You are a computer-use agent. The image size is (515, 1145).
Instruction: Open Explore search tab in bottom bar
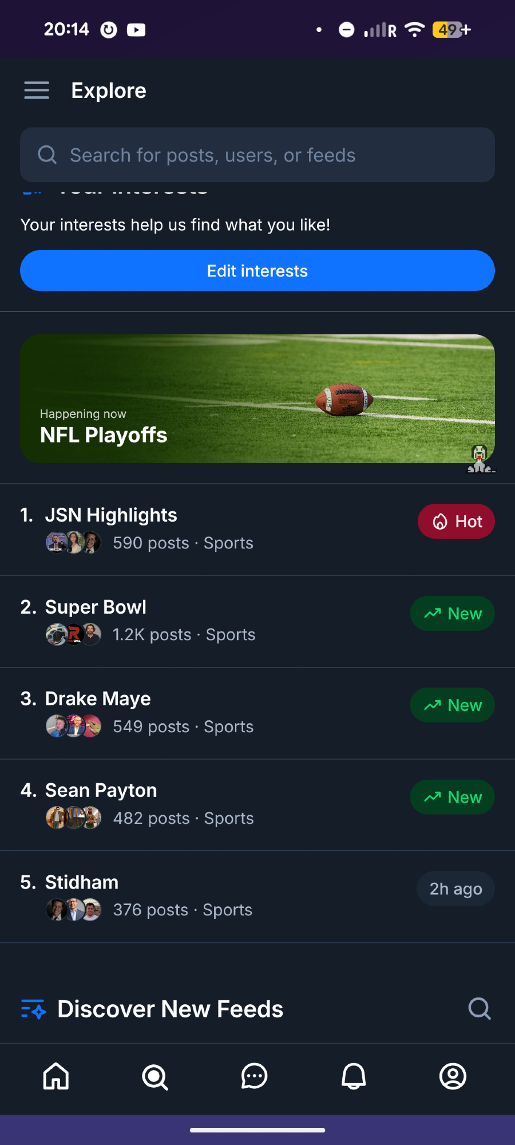tap(155, 1077)
